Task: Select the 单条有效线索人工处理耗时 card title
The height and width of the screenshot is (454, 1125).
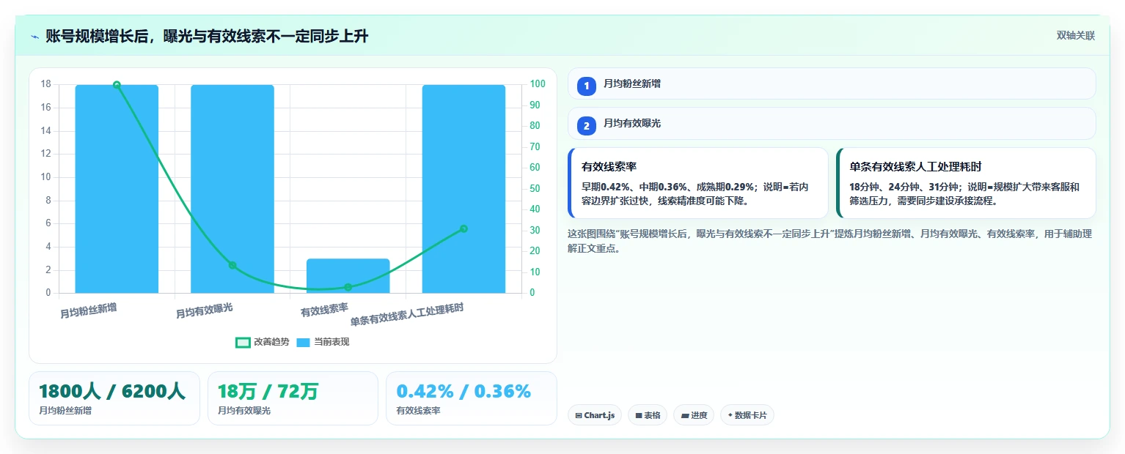Action: (915, 167)
